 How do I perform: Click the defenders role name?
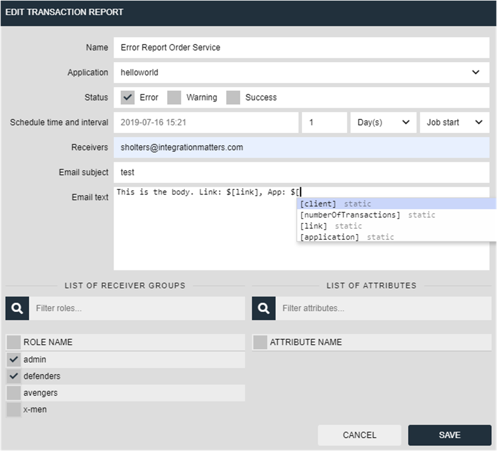[42, 376]
